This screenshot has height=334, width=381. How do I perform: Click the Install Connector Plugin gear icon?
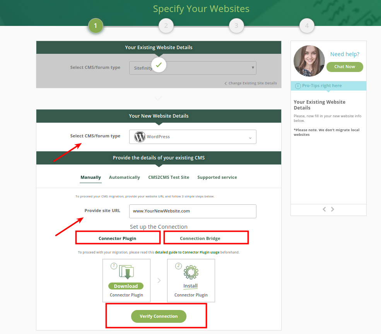point(191,272)
